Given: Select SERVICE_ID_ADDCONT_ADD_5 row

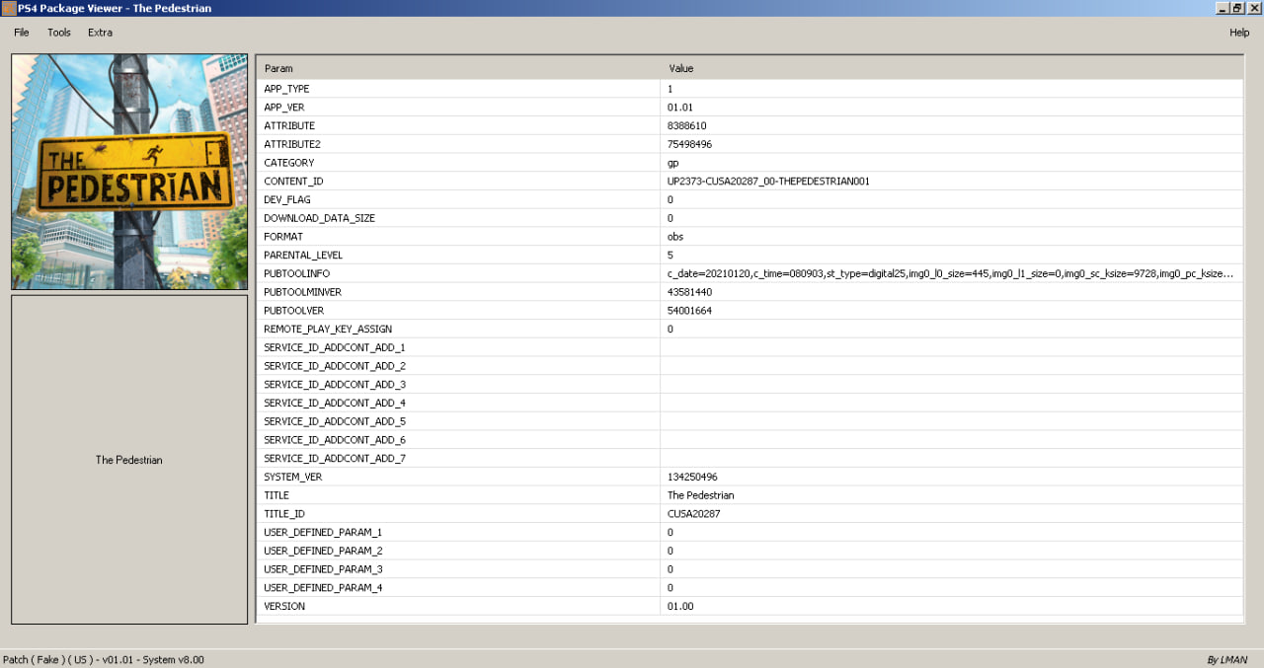Looking at the screenshot, I should 750,421.
